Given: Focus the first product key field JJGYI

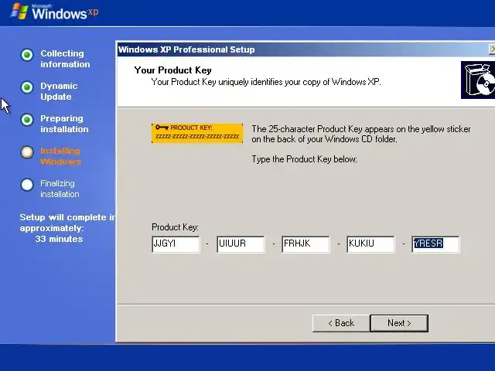Looking at the screenshot, I should (176, 244).
